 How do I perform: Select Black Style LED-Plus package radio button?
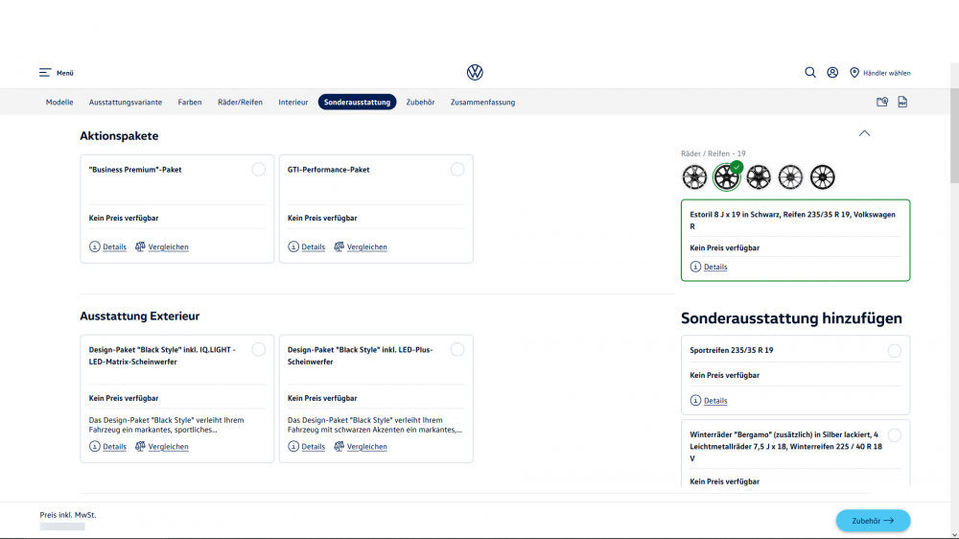pos(457,349)
